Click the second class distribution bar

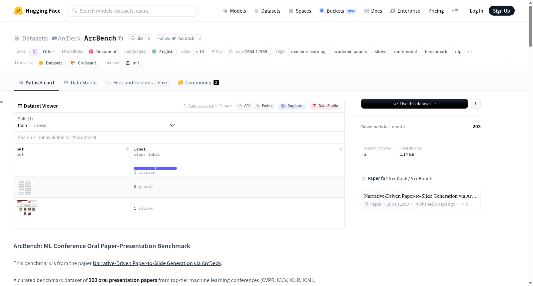pyautogui.click(x=166, y=168)
